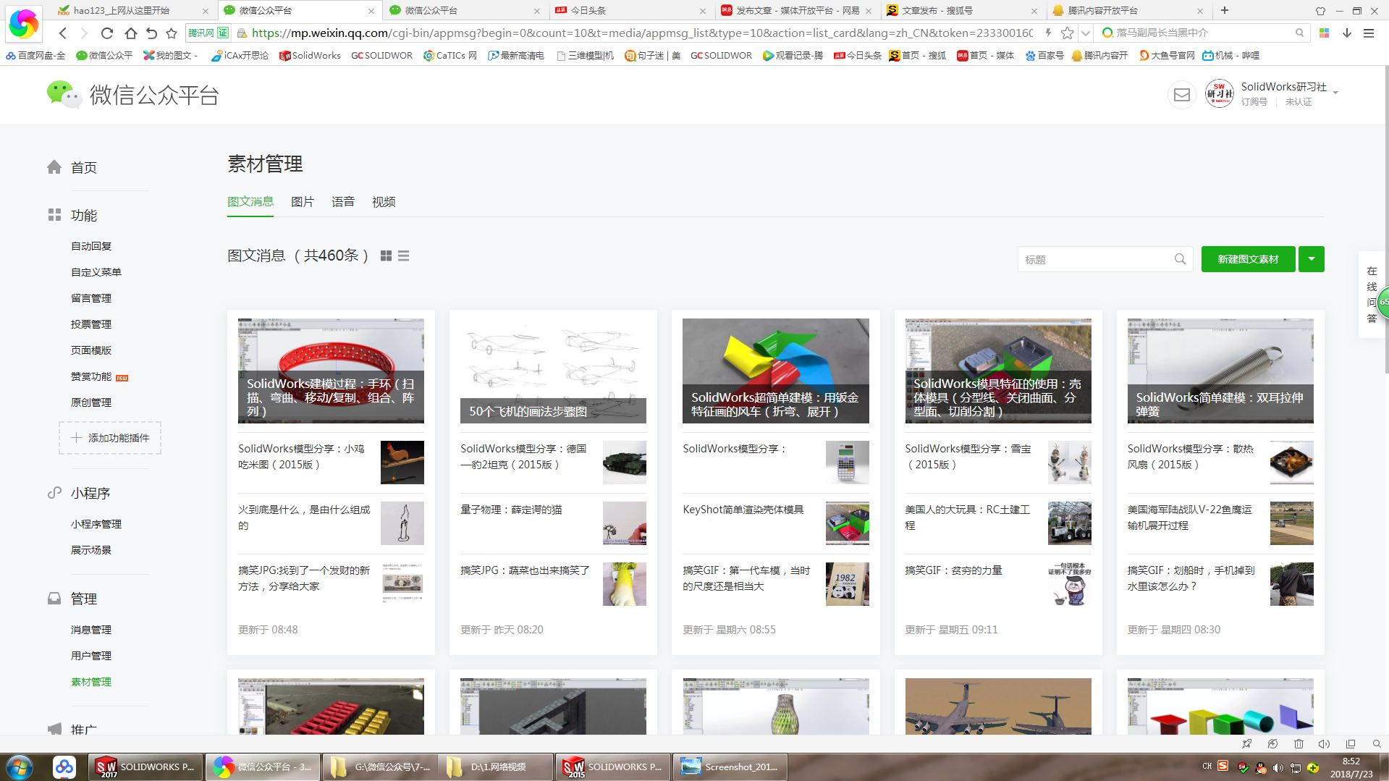
Task: Open the double-hook spring article thumbnail
Action: pos(1220,371)
